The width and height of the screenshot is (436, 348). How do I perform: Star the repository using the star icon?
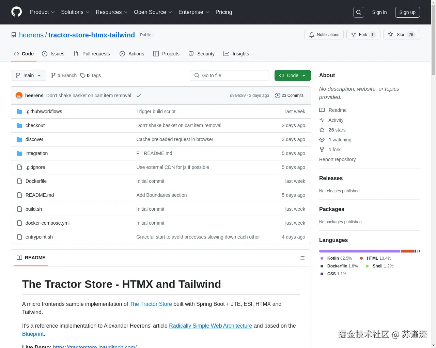click(x=390, y=34)
